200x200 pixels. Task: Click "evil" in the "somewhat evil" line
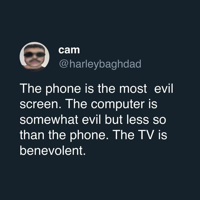click(91, 120)
